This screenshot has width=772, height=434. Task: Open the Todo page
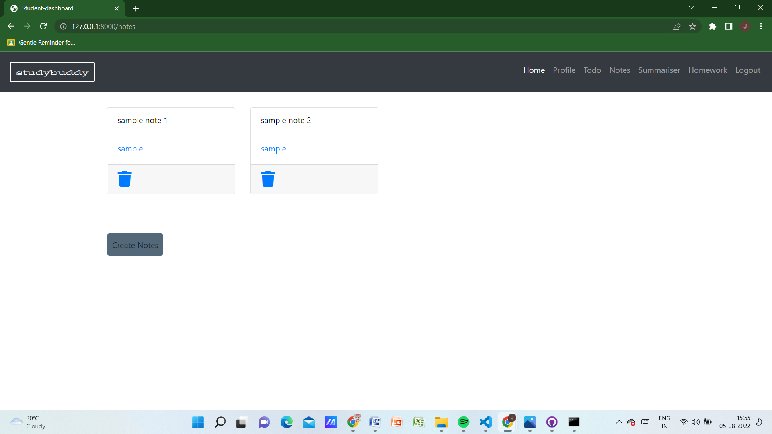coord(592,70)
